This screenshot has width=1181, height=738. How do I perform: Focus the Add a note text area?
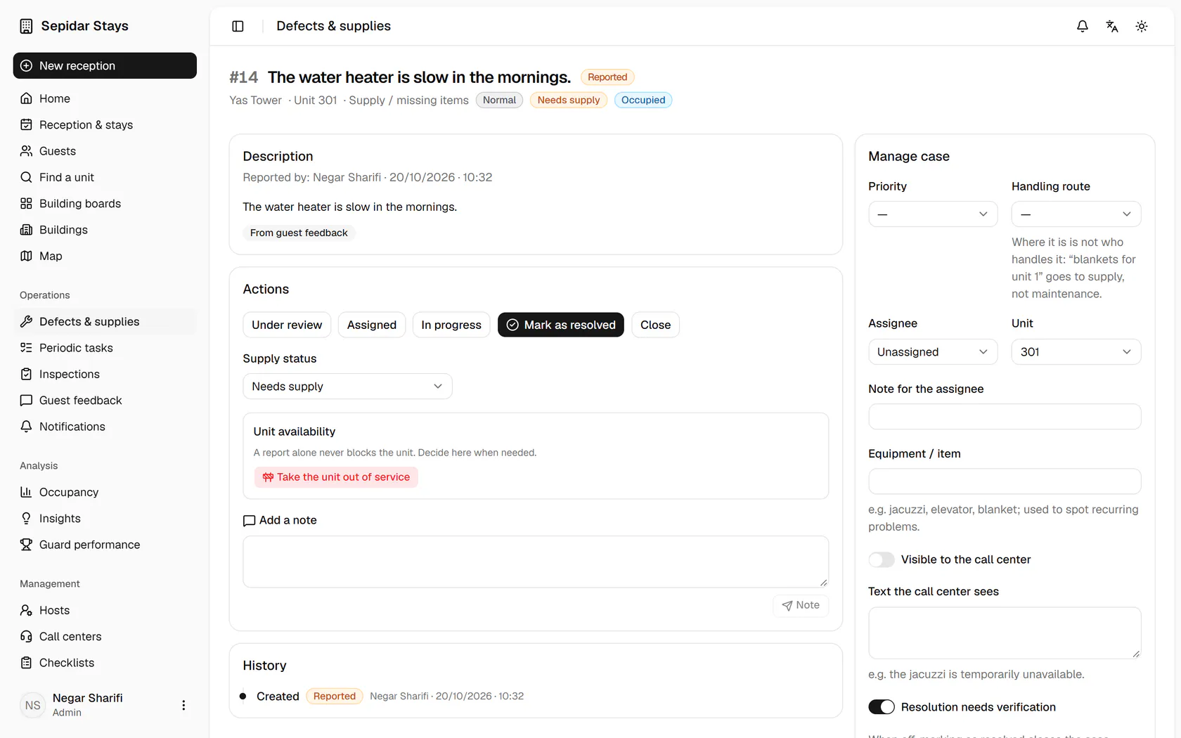coord(536,562)
